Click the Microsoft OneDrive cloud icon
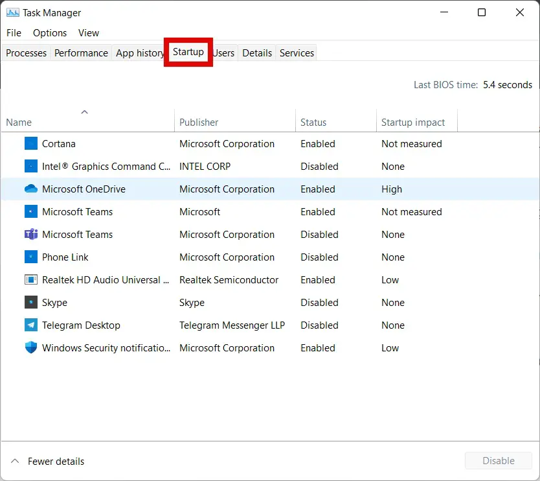Screen dimensions: 540x481 coord(31,189)
